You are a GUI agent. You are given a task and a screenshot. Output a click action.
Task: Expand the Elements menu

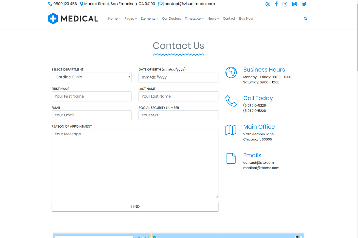(149, 18)
